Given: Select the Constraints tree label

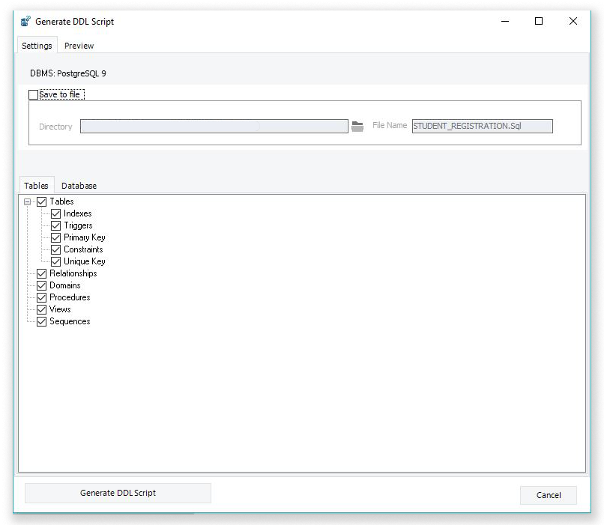Looking at the screenshot, I should (83, 249).
